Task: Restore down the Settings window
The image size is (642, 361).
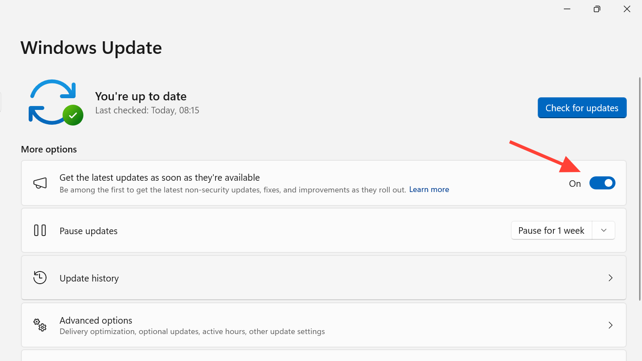Action: [x=597, y=9]
